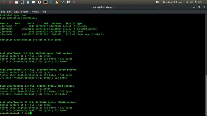The image size is (207, 116).
Task: Expand the system menu arrow
Action: [x=203, y=2]
